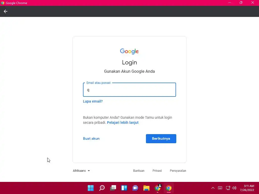Restore down the Google Chrome window
This screenshot has height=194, width=259.
pyautogui.click(x=241, y=3)
